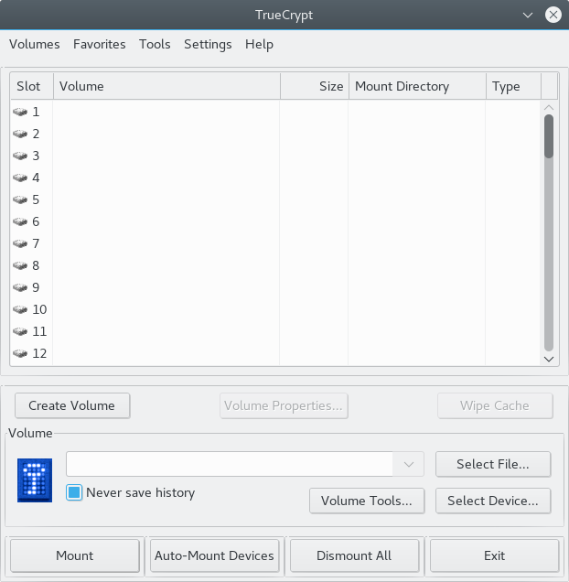Open the Help menu

point(259,44)
